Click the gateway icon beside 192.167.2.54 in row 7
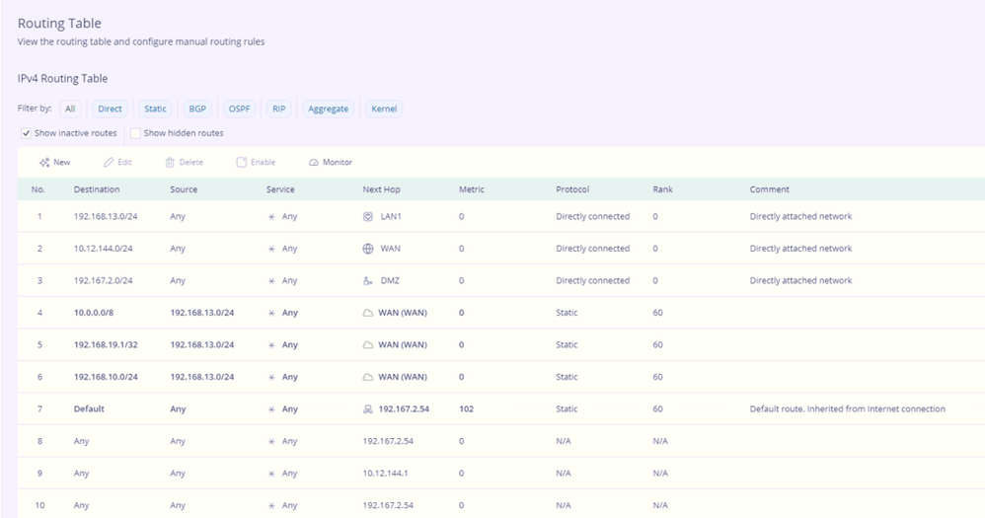This screenshot has height=518, width=985. click(x=368, y=408)
